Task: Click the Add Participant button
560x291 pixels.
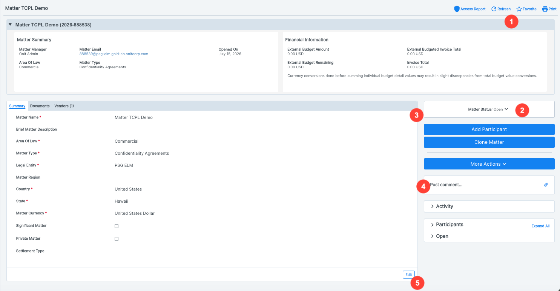Action: click(x=489, y=129)
